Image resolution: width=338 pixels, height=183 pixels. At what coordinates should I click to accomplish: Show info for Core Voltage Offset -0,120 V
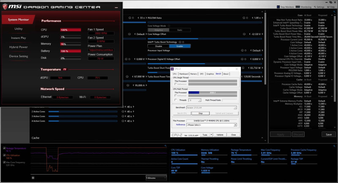244,34
